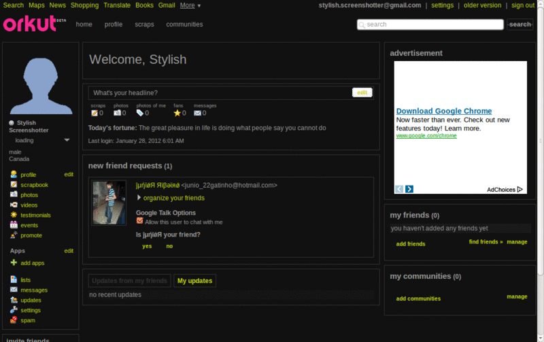The width and height of the screenshot is (544, 342).
Task: Click the testimonials icon in the sidebar
Action: coord(14,215)
